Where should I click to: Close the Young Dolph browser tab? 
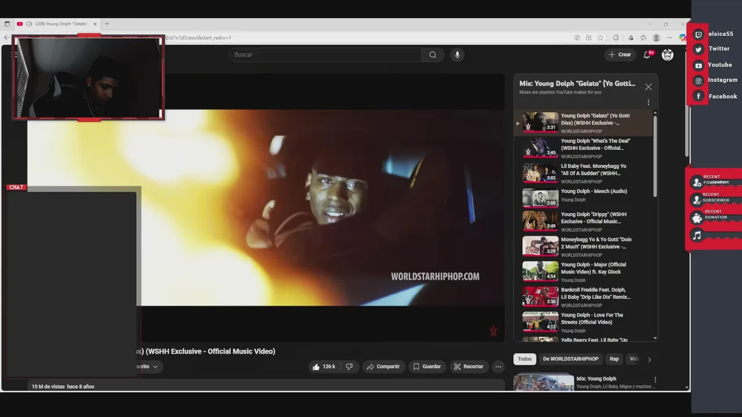tap(95, 24)
